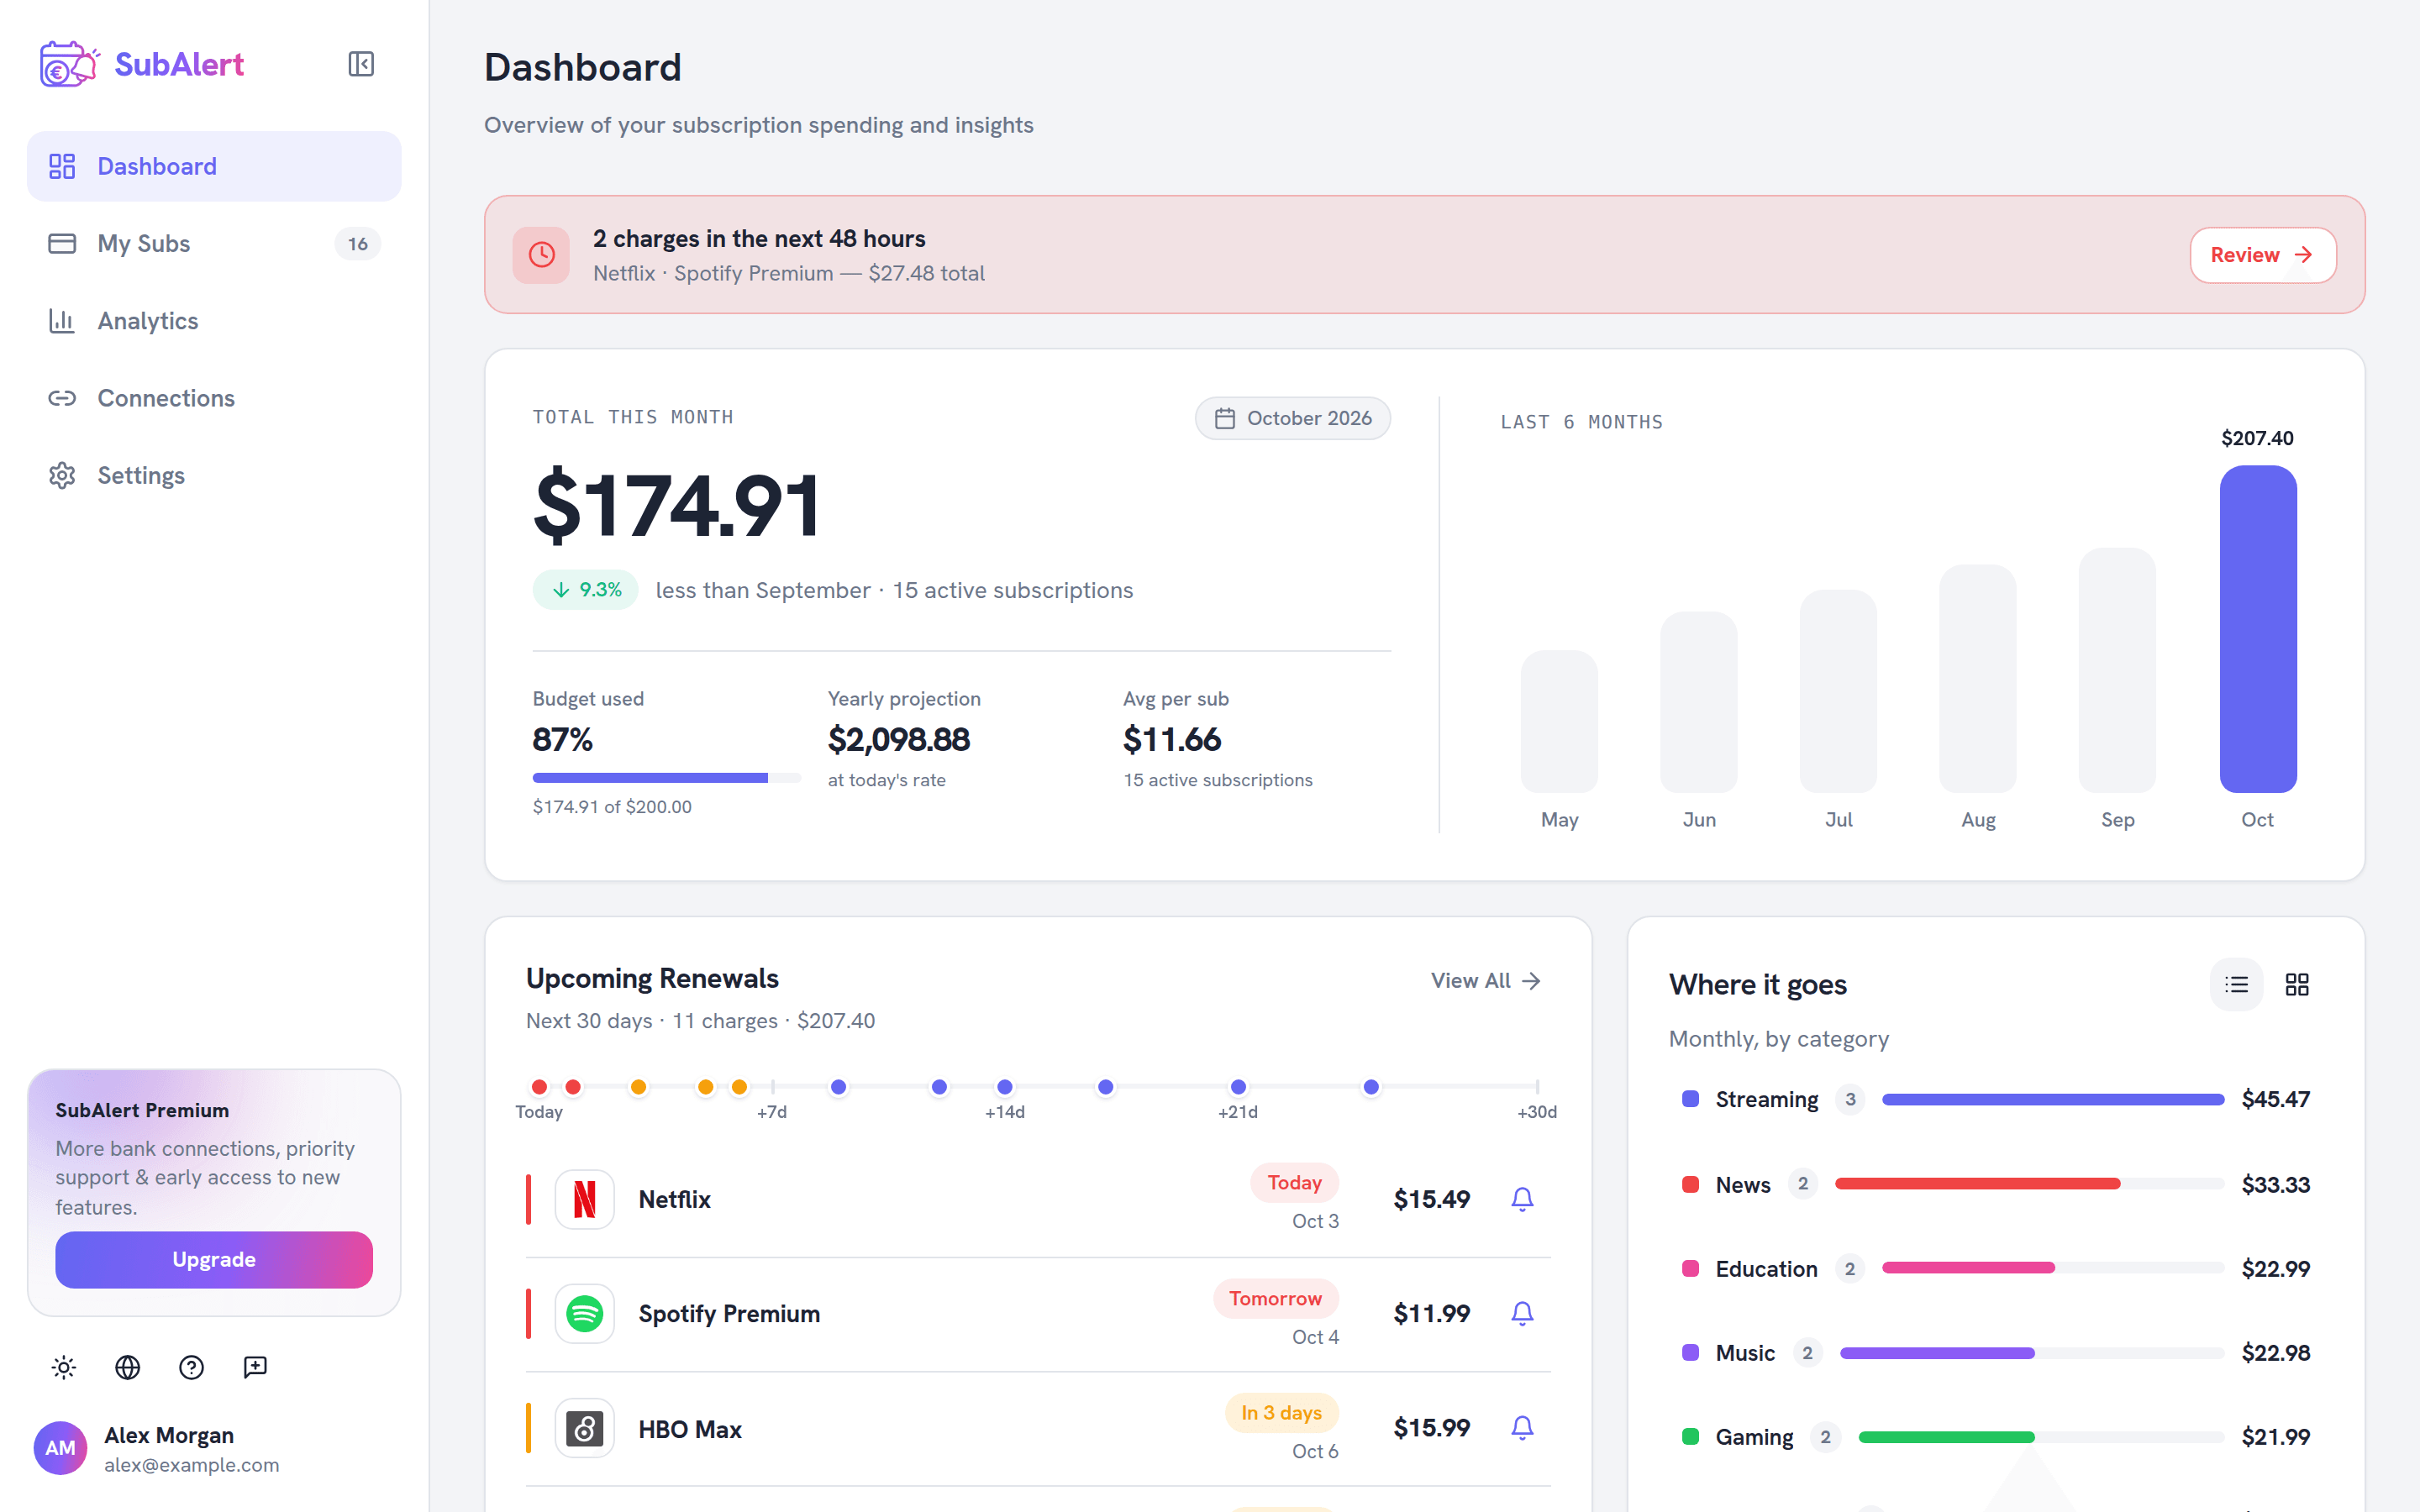Switch category view to grid layout
This screenshot has height=1512, width=2420.
point(2297,985)
